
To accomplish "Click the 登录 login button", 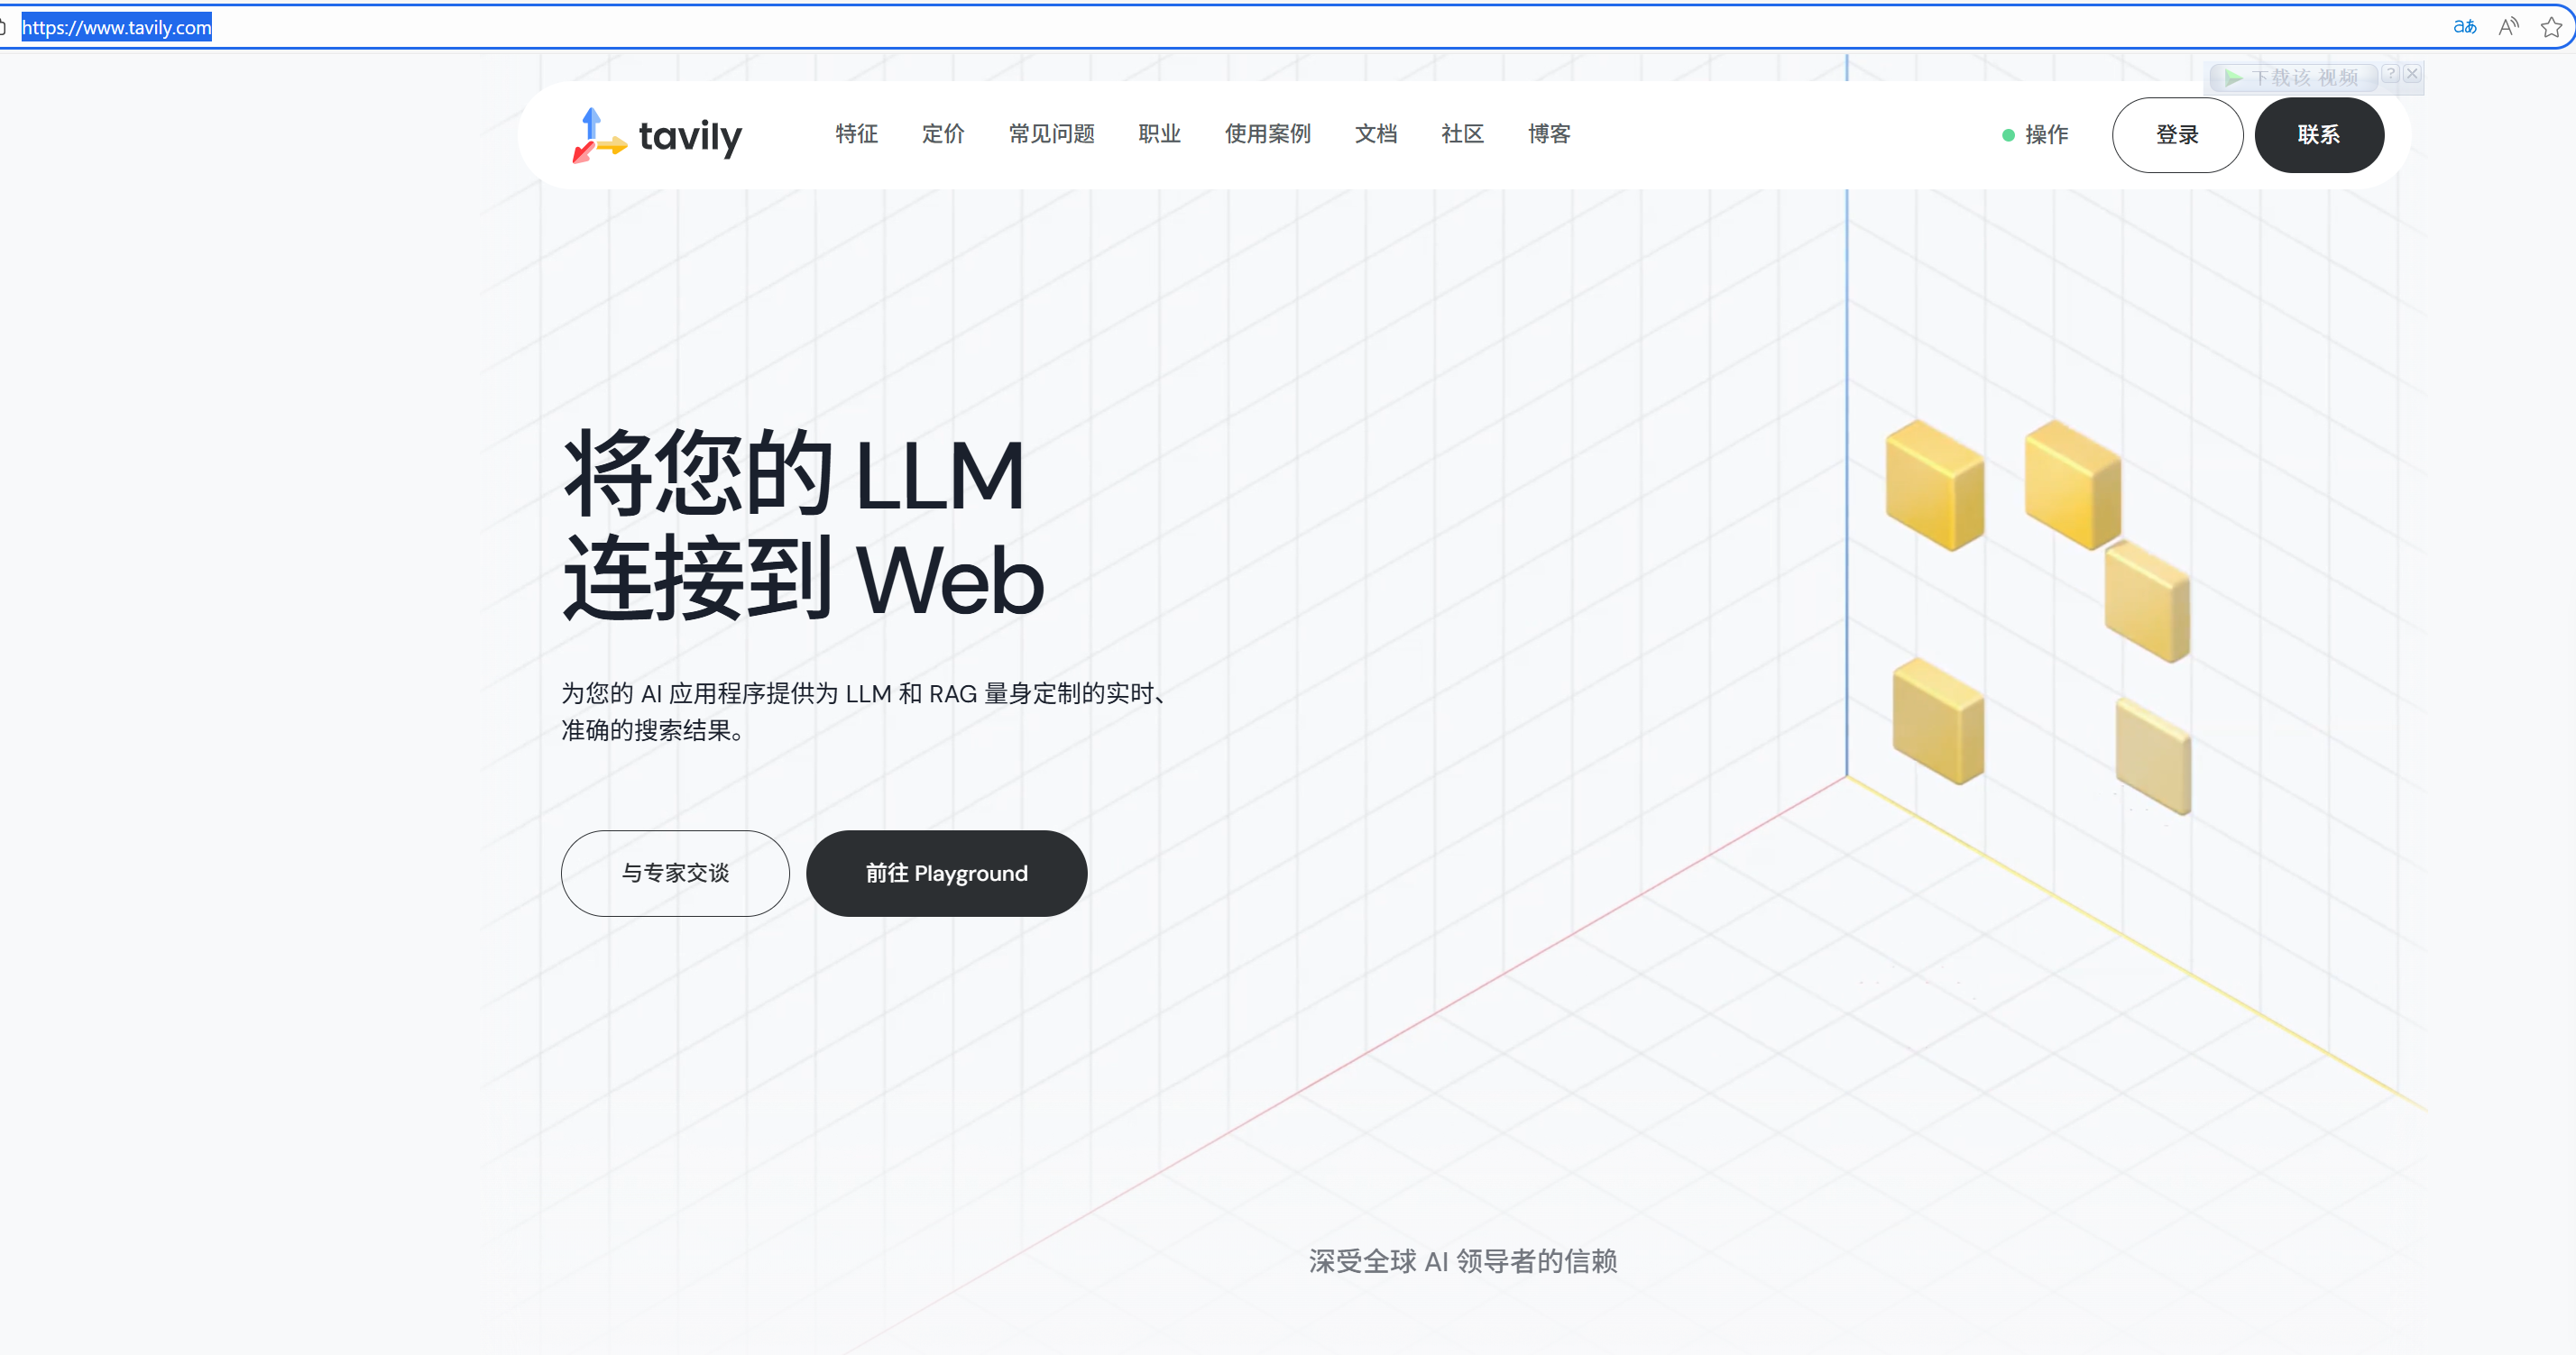I will (x=2176, y=135).
